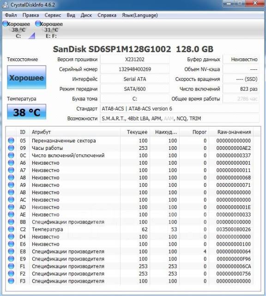
Task: Click the Атрибут column header
Action: point(75,132)
